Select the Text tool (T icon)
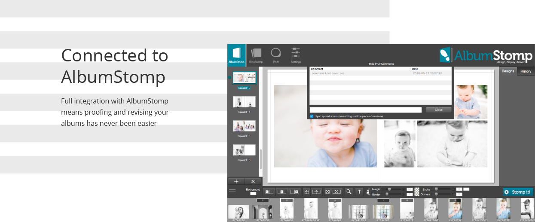This screenshot has height=222, width=535. [359, 192]
